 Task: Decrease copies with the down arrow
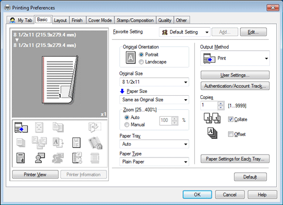click(221, 108)
